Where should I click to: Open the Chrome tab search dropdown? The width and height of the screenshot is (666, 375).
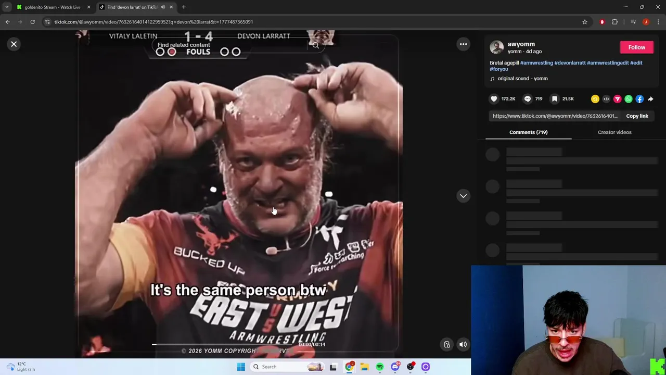pyautogui.click(x=7, y=7)
